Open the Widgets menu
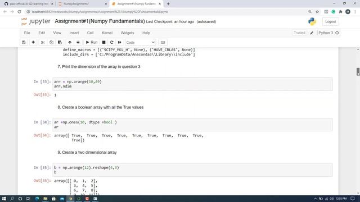This screenshot has width=360, height=202. click(x=127, y=33)
